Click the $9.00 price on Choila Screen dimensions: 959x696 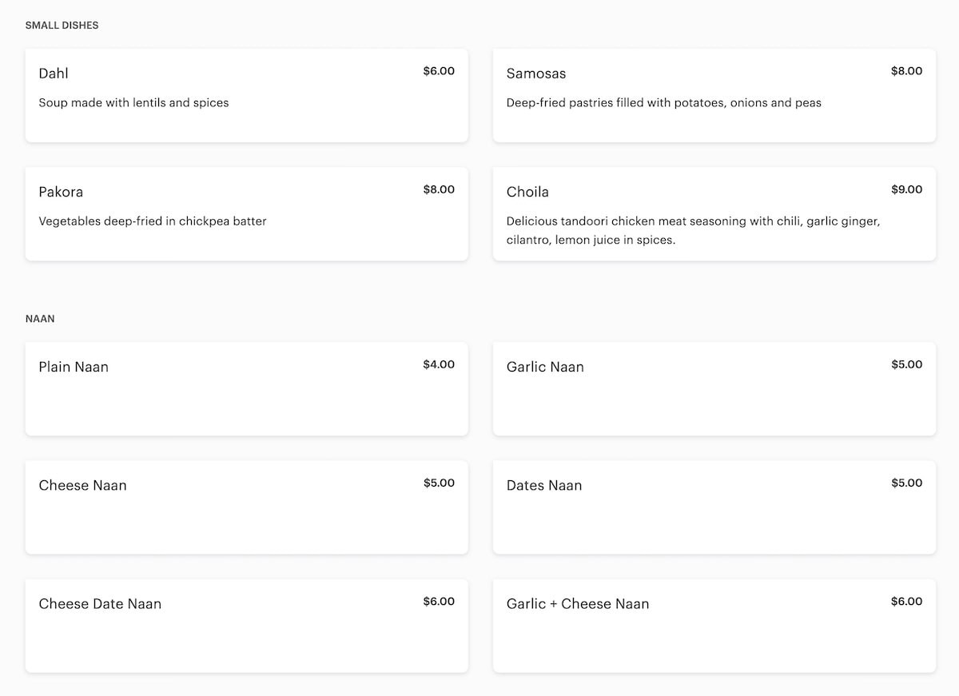[906, 189]
